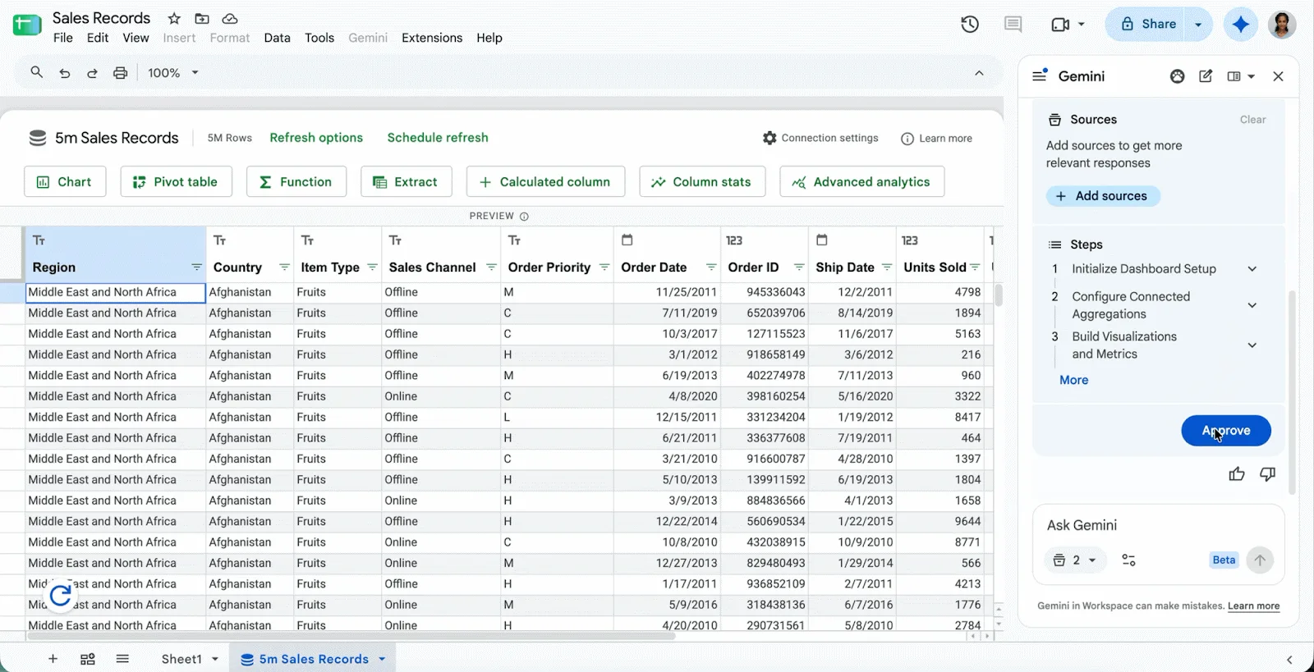Expand the Initialize Dashboard Setup step
This screenshot has height=672, width=1314.
[x=1252, y=269]
